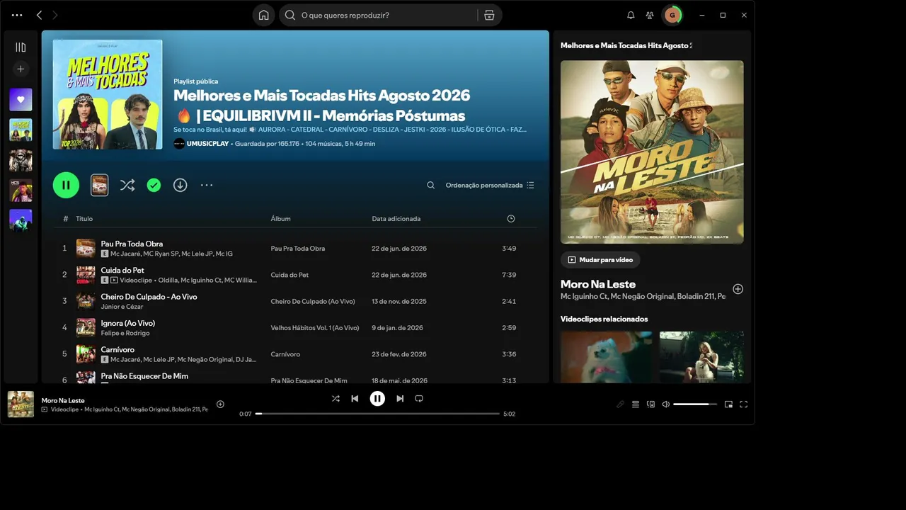This screenshot has width=906, height=510.
Task: Toggle shuffle for this playlist
Action: point(127,185)
